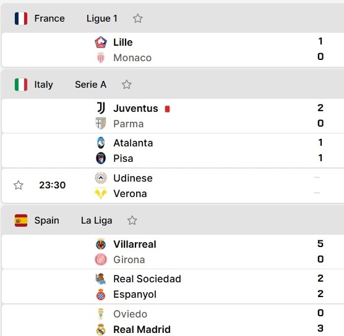Click the Atalanta team badge
Screen dimensions: 344x336
(101, 143)
